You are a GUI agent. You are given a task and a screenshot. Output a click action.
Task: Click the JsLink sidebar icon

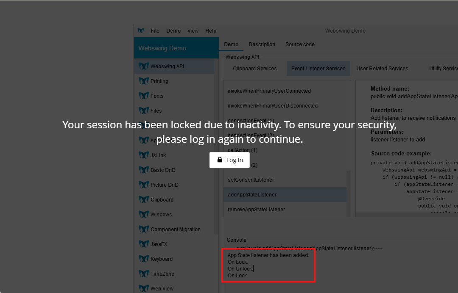click(144, 155)
